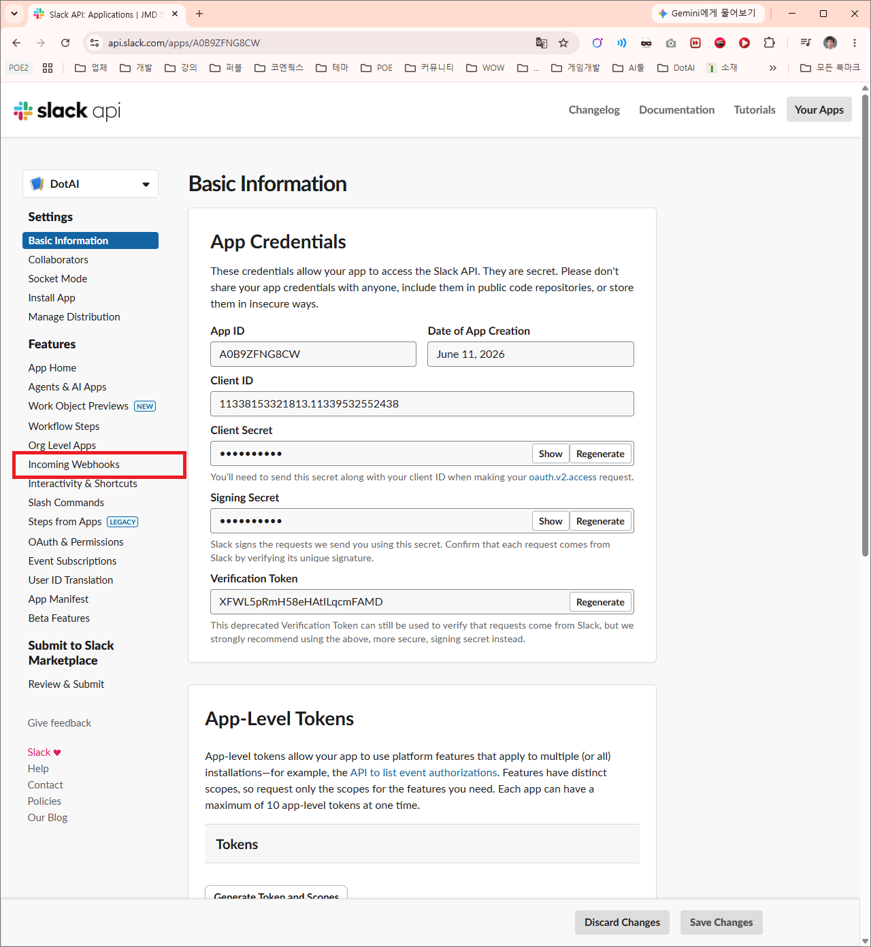Open the Changelog page
Screen dimensions: 871x947
click(594, 110)
